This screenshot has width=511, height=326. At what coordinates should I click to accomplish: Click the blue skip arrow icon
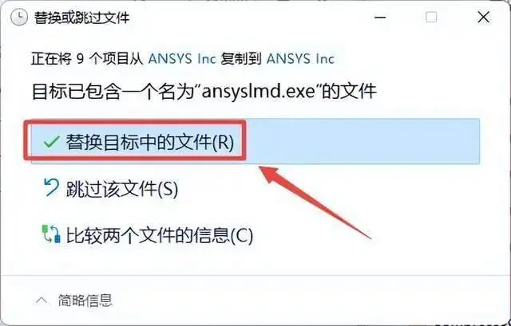51,188
